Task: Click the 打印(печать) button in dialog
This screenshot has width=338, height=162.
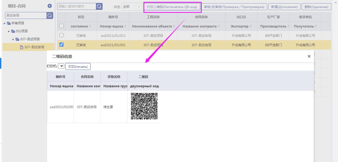Action: tap(78, 66)
